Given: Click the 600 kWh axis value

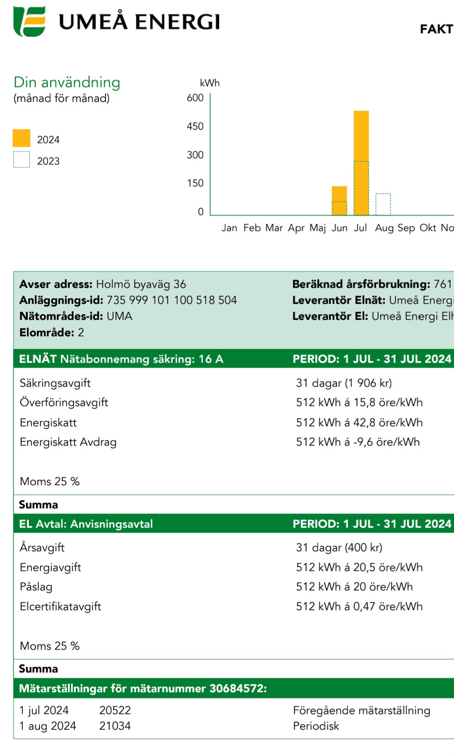Looking at the screenshot, I should pos(195,98).
